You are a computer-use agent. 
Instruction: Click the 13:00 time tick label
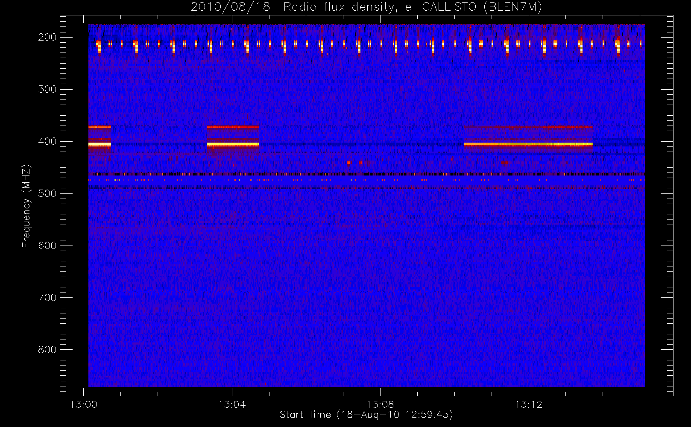84,404
